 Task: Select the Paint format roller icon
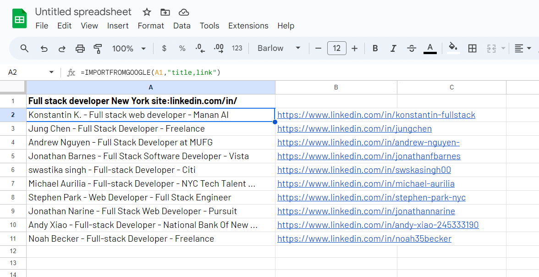click(x=98, y=49)
